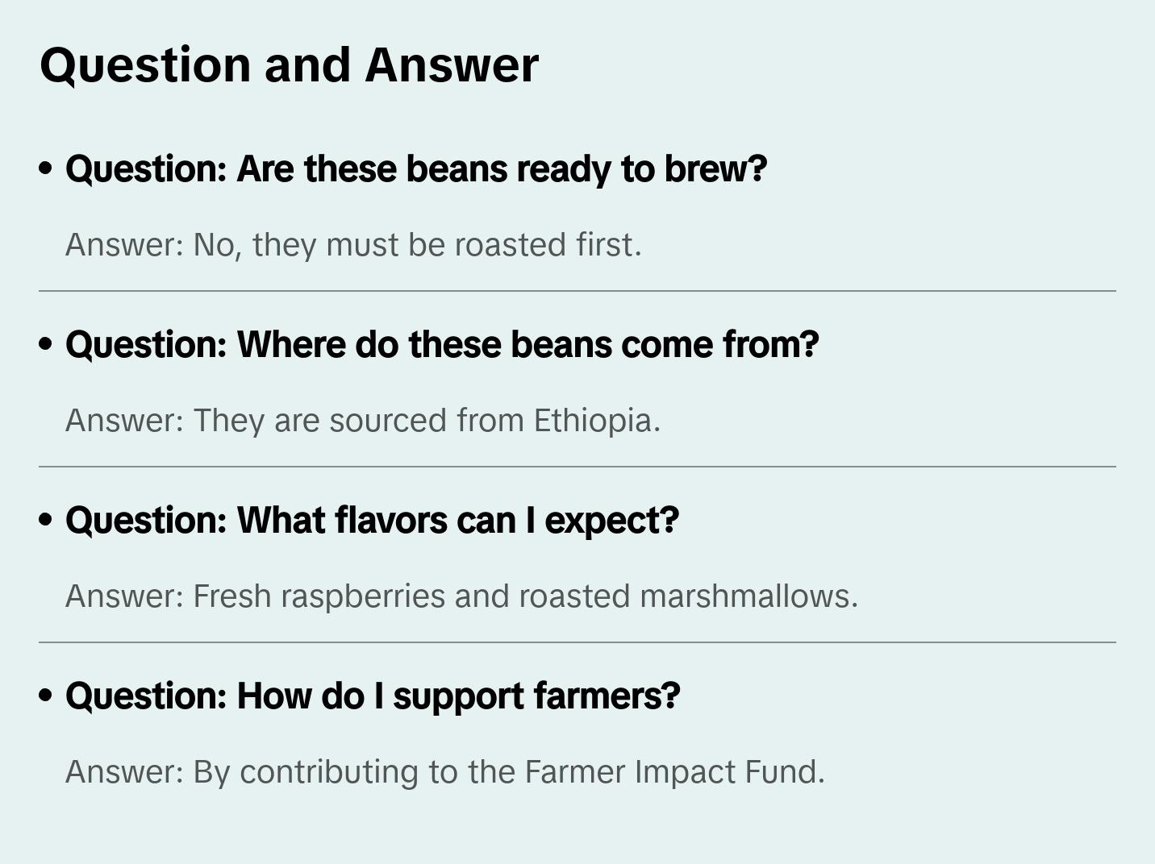Click the word "marshmallows." in the third answer
Image resolution: width=1155 pixels, height=864 pixels.
(x=748, y=596)
